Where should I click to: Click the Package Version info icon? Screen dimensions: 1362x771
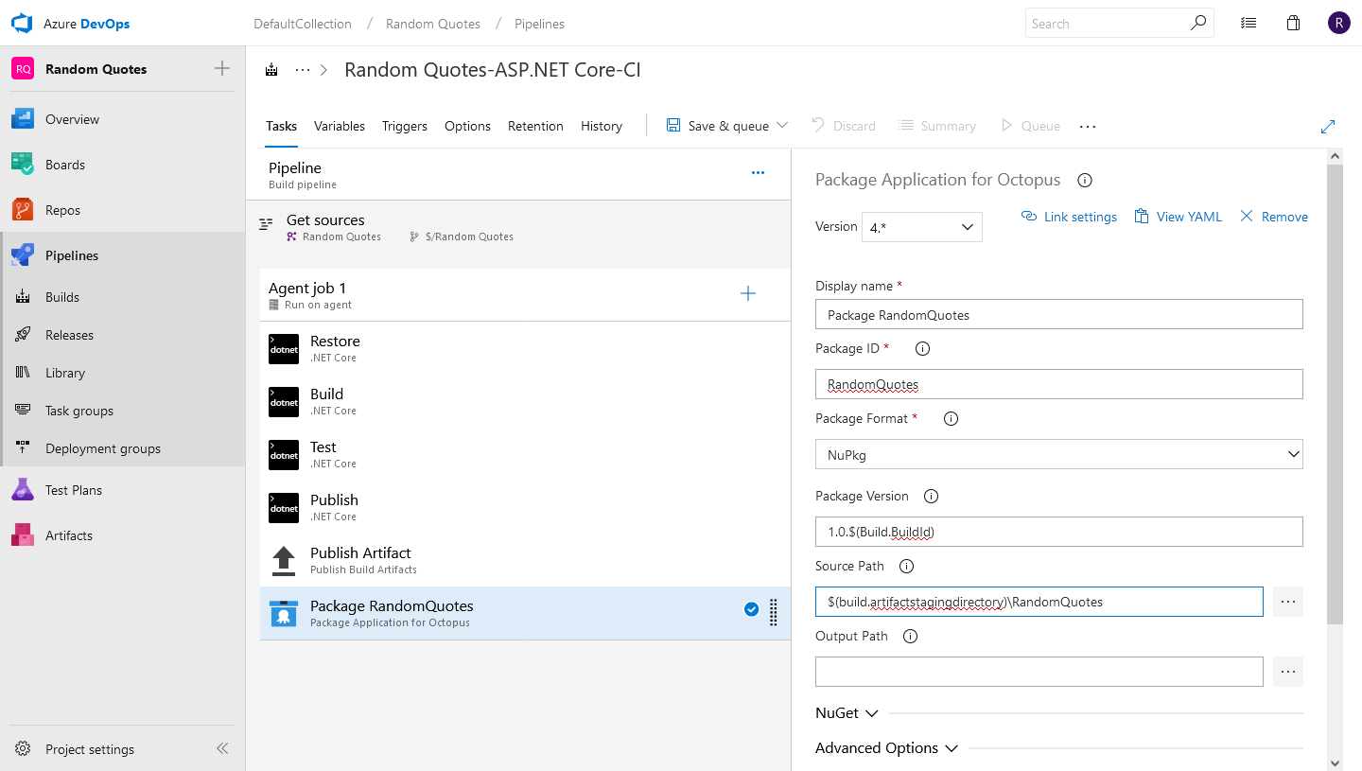pos(931,496)
